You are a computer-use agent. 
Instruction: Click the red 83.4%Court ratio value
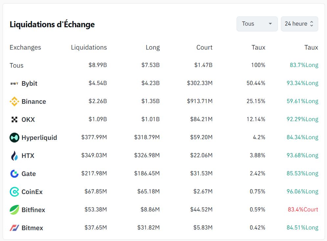coord(303,210)
